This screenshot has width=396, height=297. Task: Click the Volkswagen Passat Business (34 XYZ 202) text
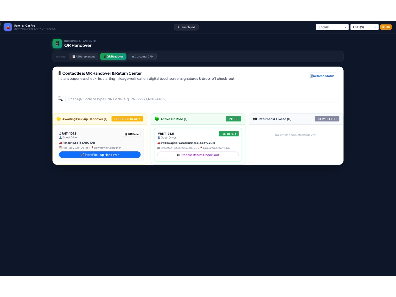tap(188, 143)
